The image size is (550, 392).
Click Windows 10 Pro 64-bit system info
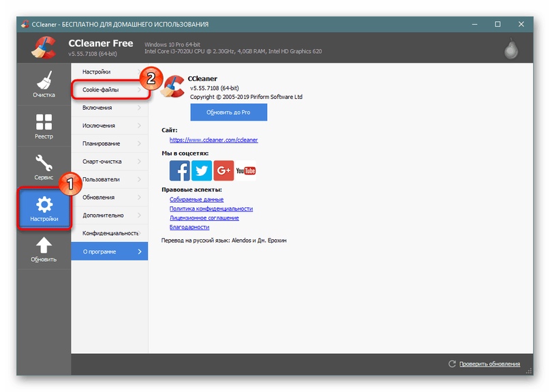[x=172, y=44]
